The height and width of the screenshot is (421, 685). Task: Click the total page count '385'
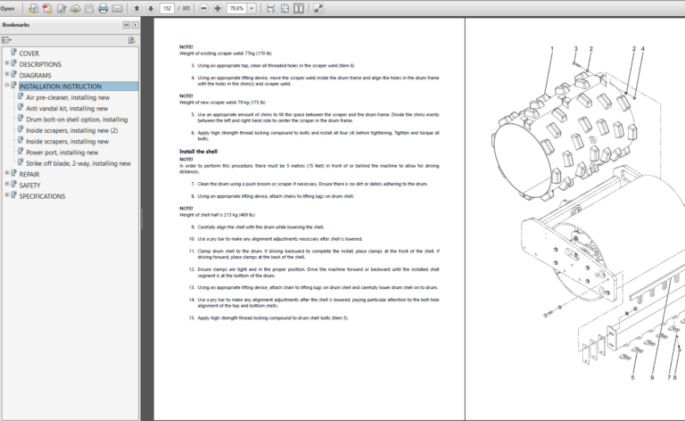click(x=186, y=8)
